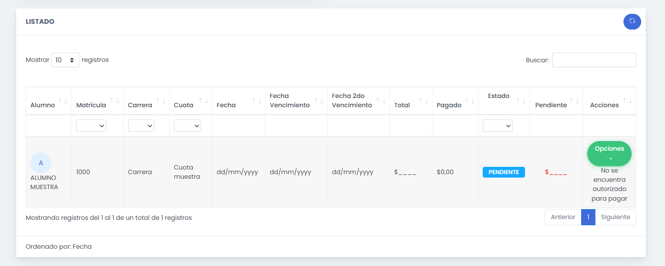Click the Fecha Vencimiento column header
This screenshot has height=266, width=665.
[x=290, y=101]
